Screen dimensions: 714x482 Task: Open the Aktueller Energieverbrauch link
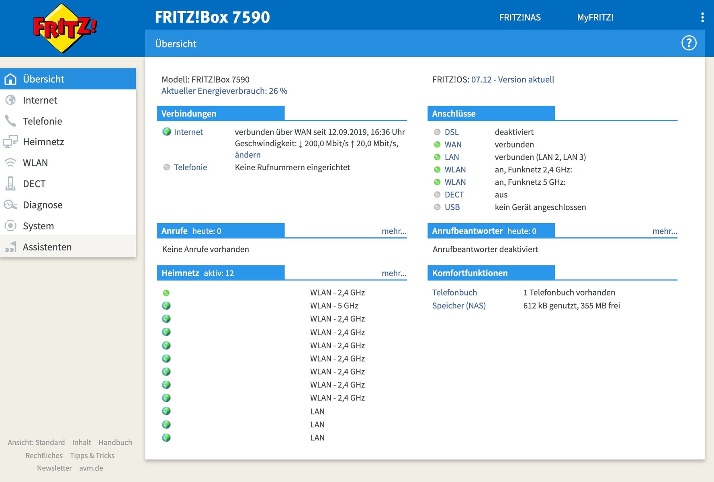224,91
